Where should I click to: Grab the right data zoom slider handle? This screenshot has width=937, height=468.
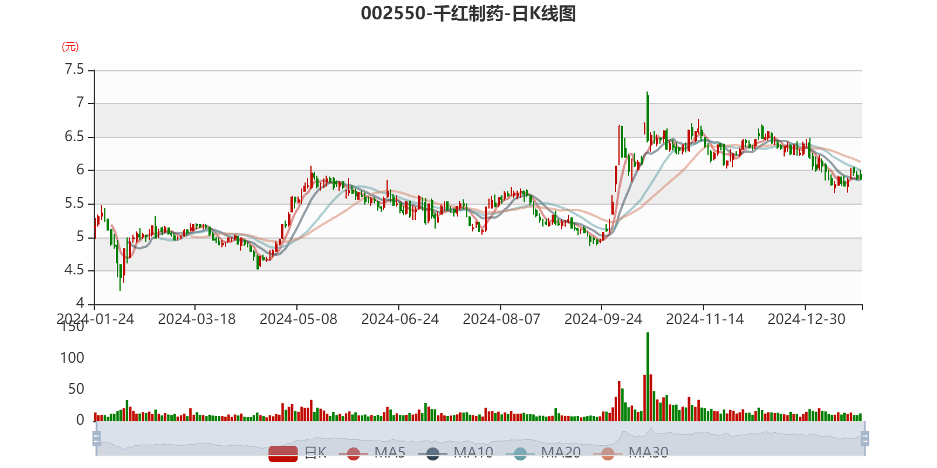click(864, 438)
